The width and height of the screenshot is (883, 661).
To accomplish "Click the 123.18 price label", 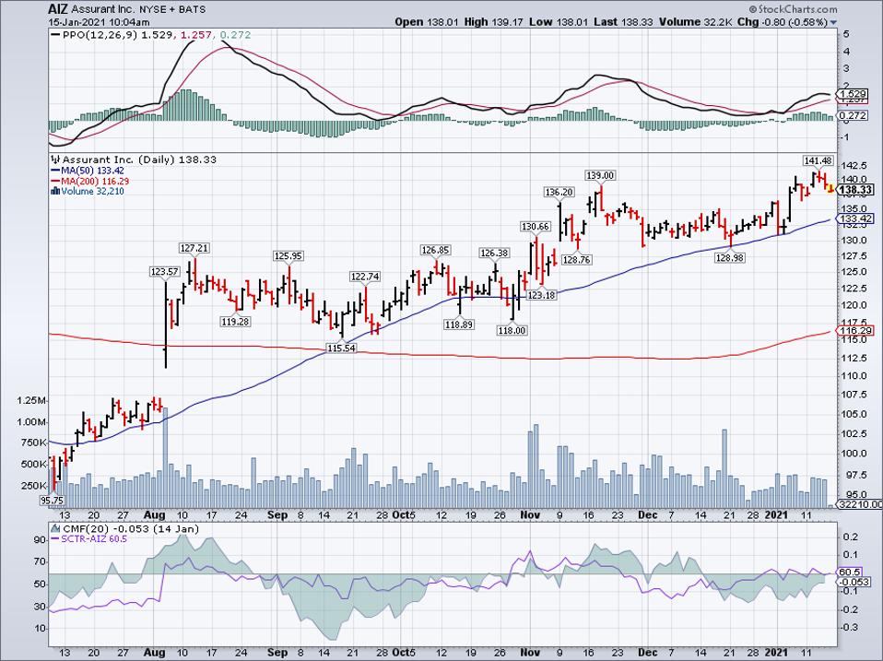I will (541, 295).
